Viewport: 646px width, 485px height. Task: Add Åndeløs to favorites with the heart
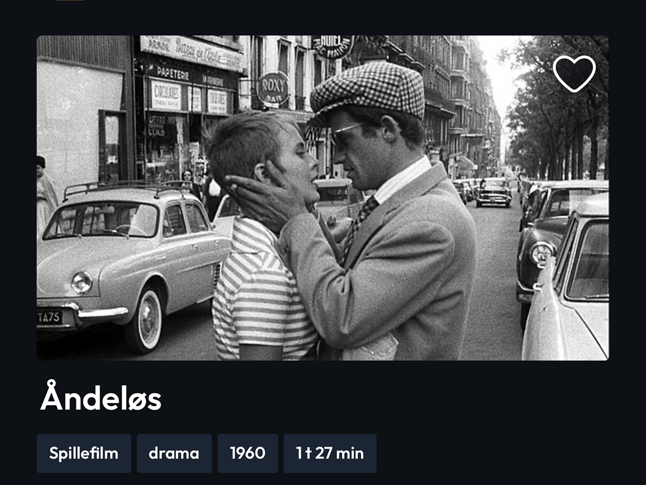pyautogui.click(x=574, y=73)
